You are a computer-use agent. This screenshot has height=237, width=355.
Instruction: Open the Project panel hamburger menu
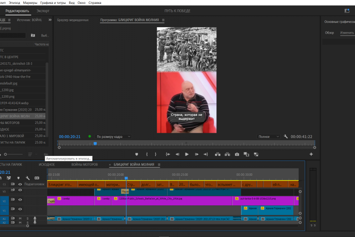tap(9, 20)
